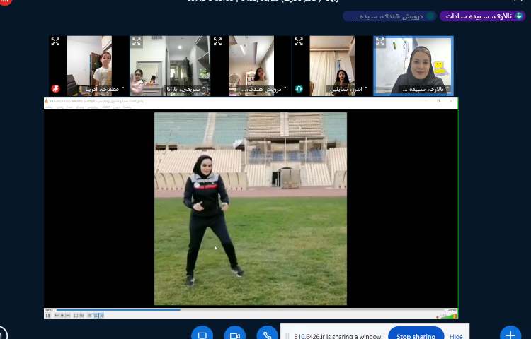Screen dimensions: 531x339
Task: Click the VLC stop playback button
Action: tap(62, 316)
